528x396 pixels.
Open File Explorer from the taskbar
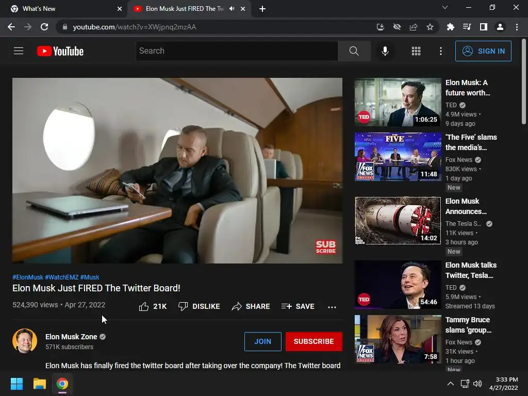tap(39, 384)
